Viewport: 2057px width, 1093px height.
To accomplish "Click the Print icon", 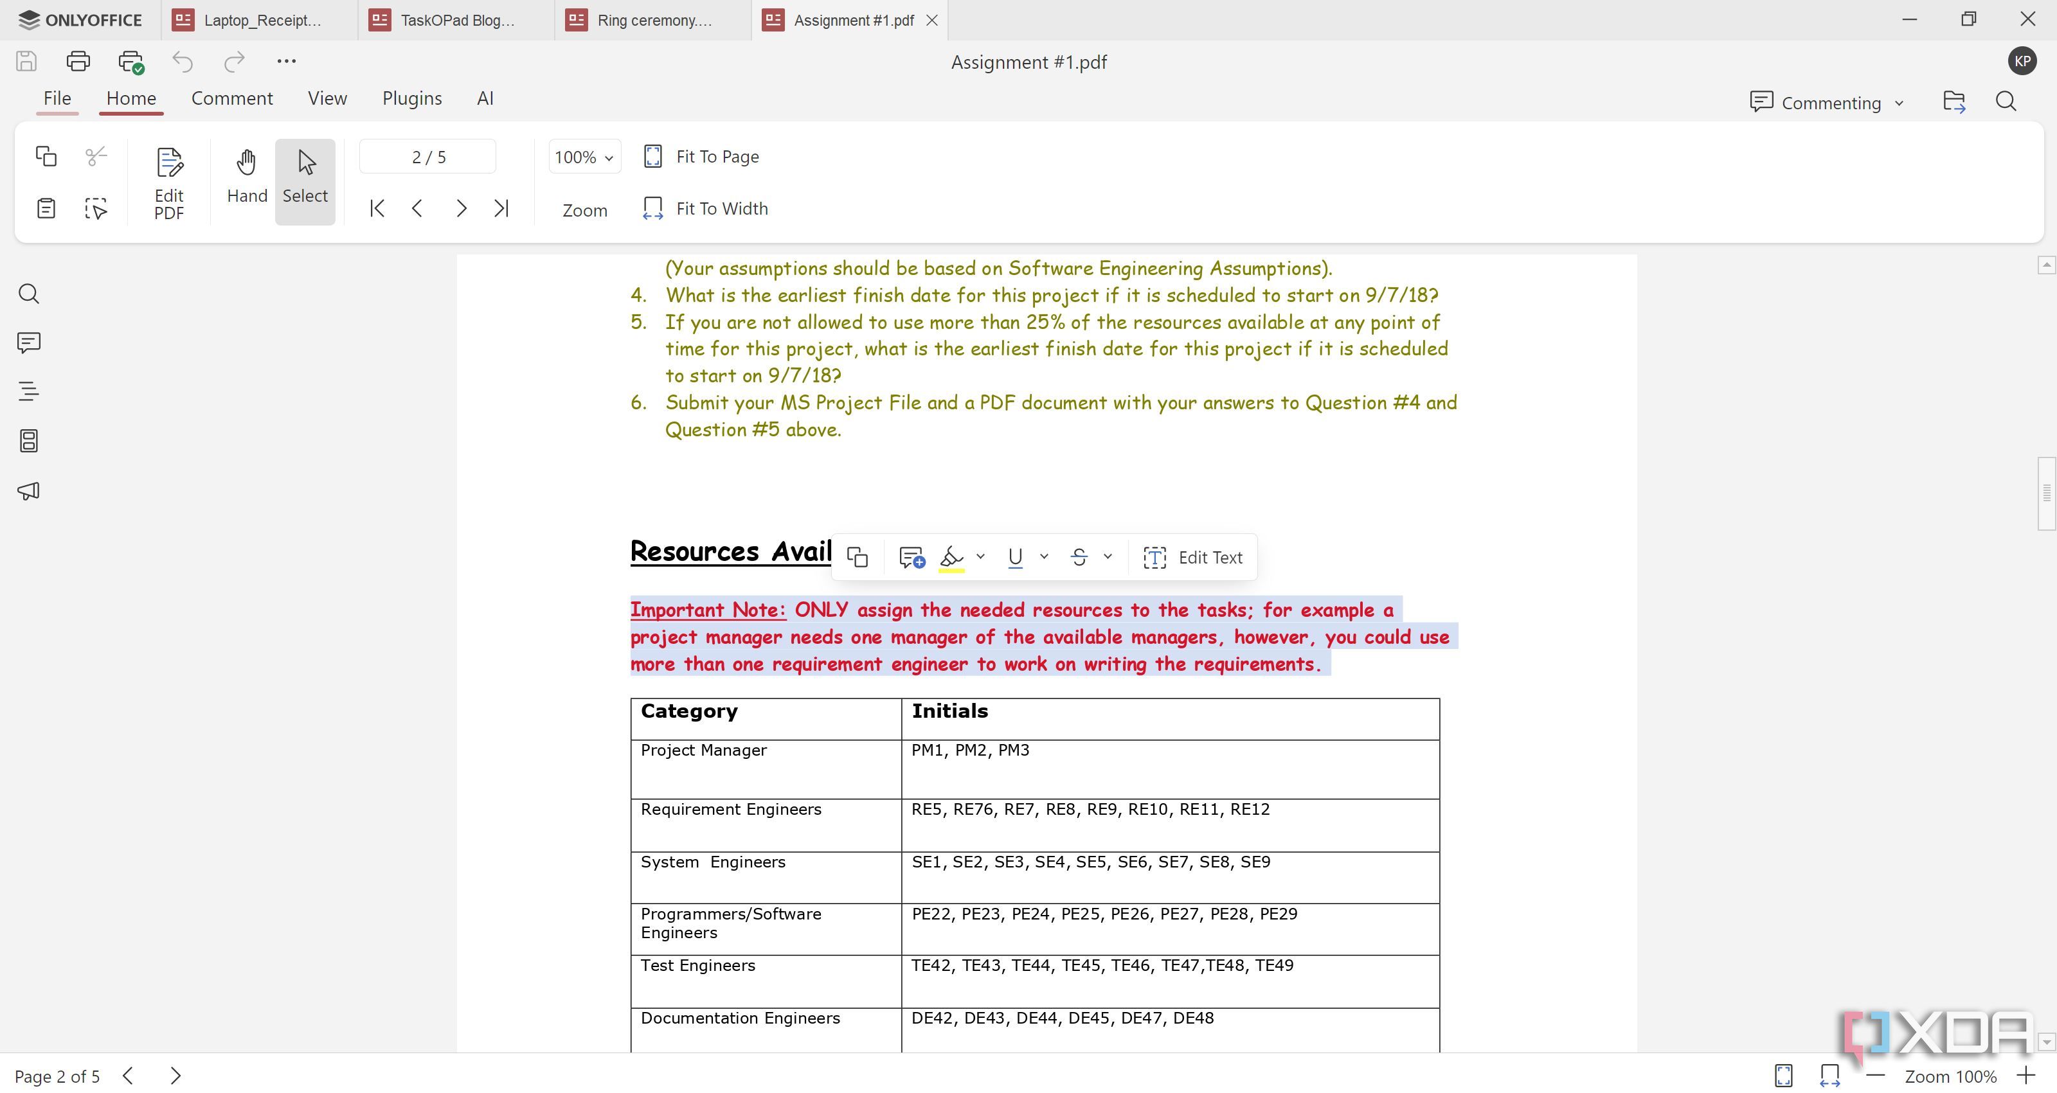I will click(x=78, y=60).
